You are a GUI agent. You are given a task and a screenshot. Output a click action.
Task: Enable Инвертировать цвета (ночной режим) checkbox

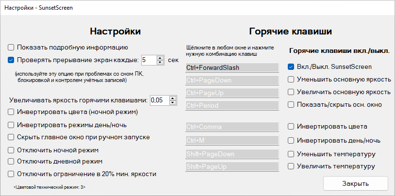(11, 113)
